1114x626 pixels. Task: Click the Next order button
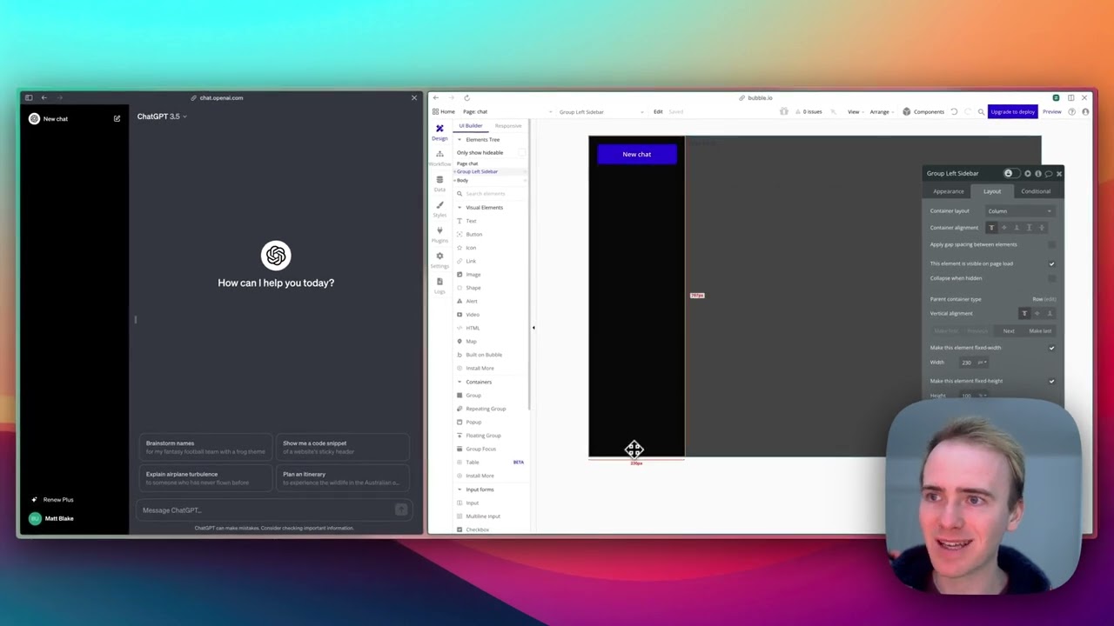(1009, 331)
